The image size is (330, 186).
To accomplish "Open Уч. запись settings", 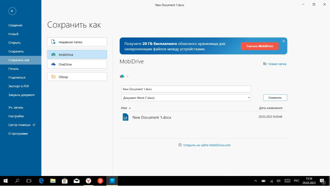I will pyautogui.click(x=16, y=108).
